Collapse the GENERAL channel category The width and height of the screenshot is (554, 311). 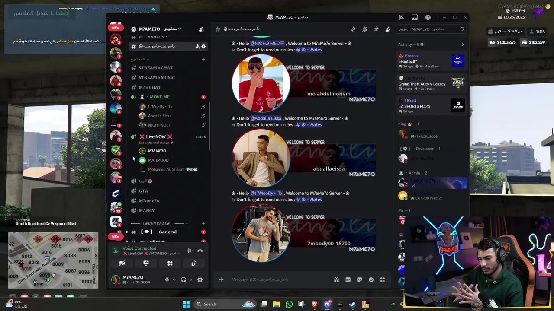(158, 223)
